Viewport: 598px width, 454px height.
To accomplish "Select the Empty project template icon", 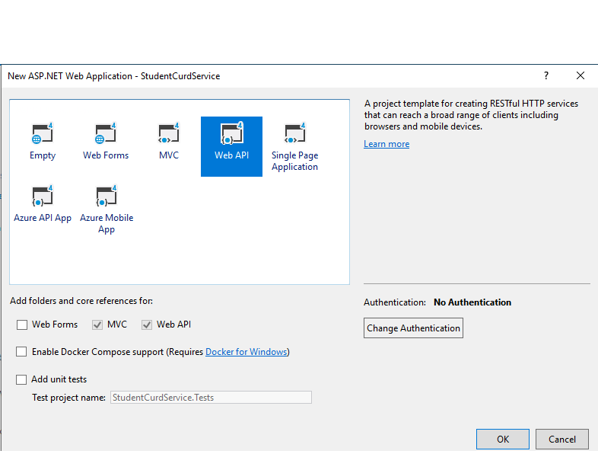I will click(43, 133).
